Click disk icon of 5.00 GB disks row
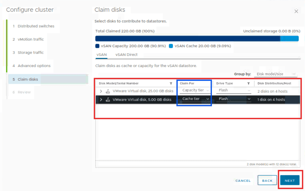305x191 pixels. [108, 100]
